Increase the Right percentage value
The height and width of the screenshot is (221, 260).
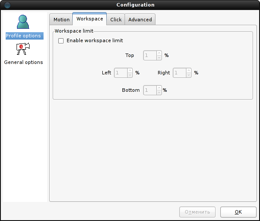coord(189,70)
